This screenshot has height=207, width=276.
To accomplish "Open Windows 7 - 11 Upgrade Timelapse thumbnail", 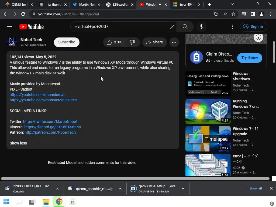I will click(208, 139).
